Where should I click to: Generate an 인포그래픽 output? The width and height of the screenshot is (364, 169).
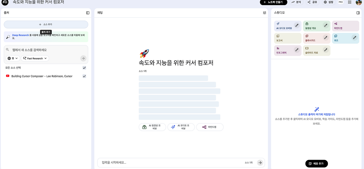point(284,50)
